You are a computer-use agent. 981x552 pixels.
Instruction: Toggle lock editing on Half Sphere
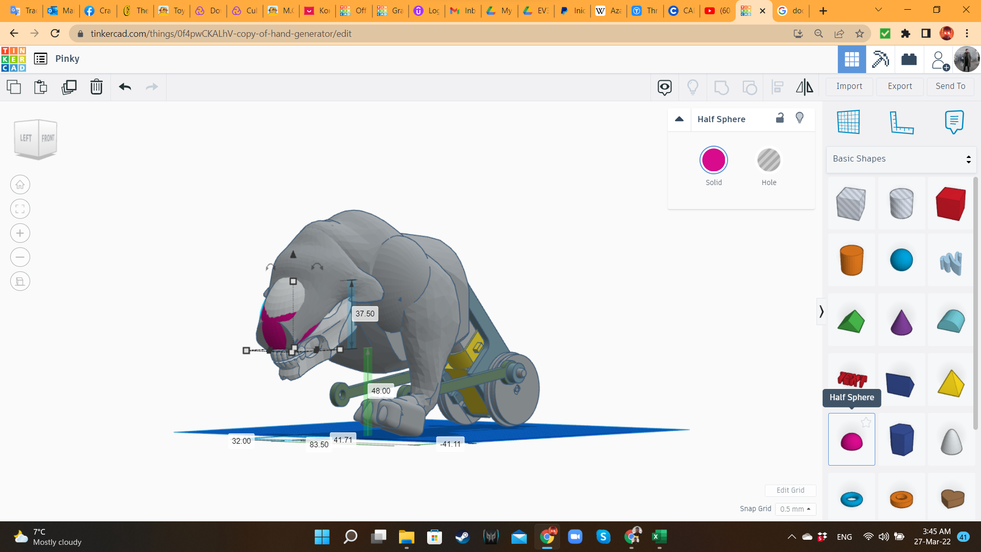coord(780,118)
